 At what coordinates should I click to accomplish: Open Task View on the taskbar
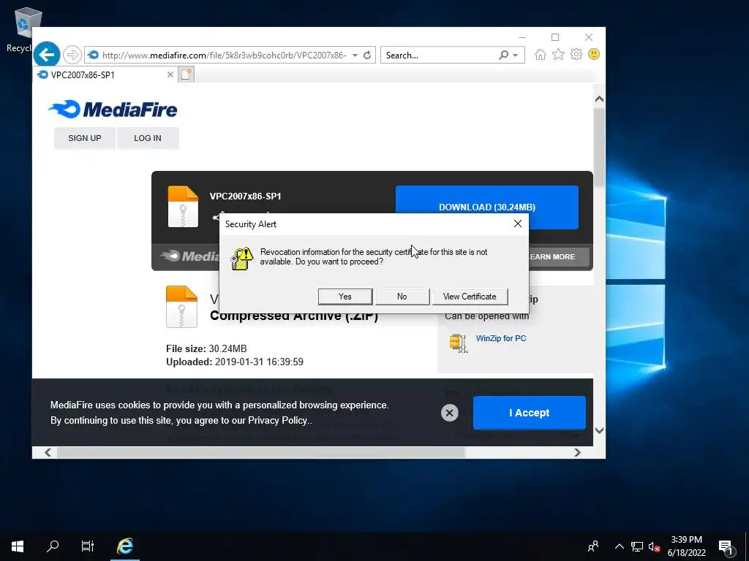88,546
